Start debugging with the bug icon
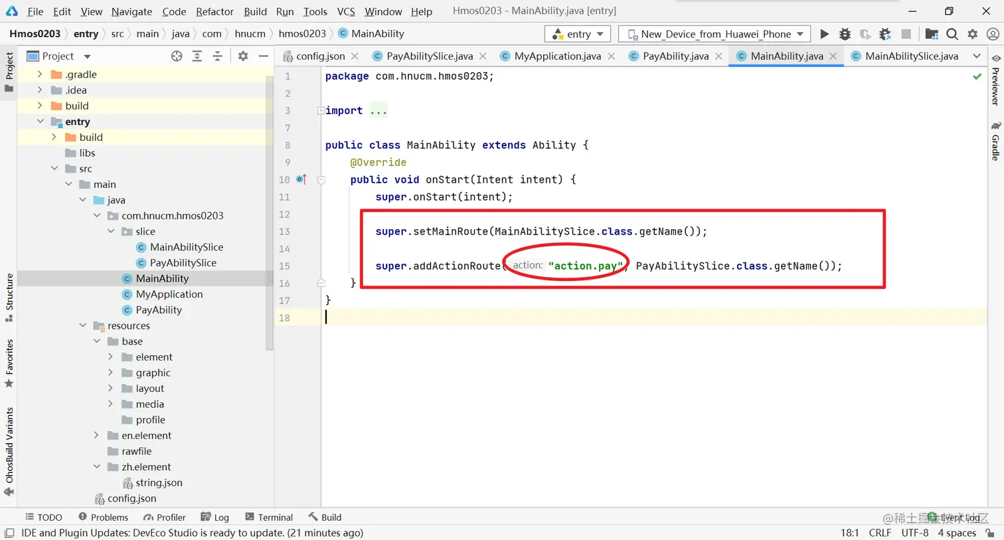Viewport: 1004px width, 540px height. coord(845,34)
